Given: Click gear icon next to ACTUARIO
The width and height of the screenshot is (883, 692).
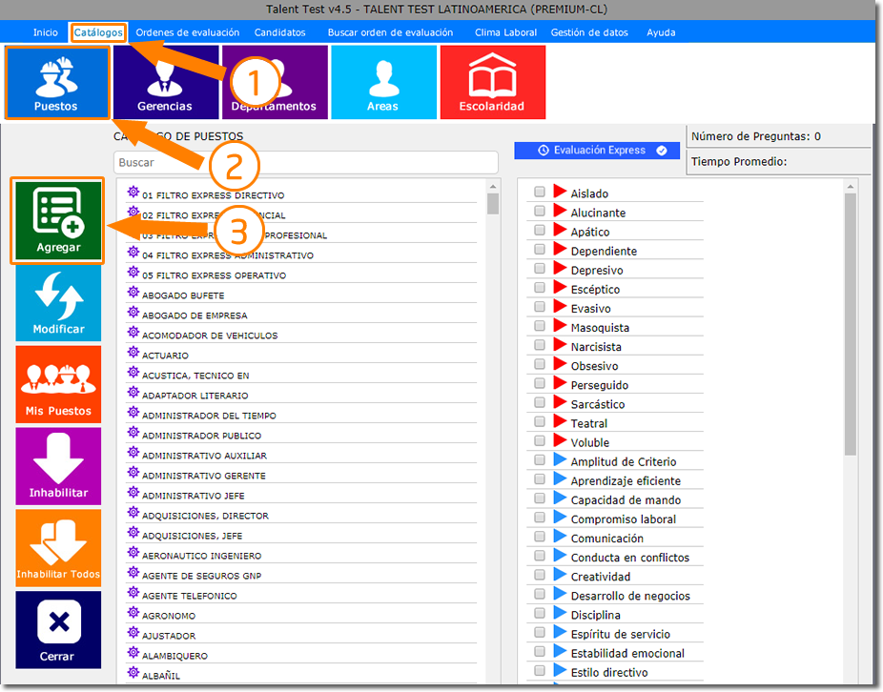Looking at the screenshot, I should 133,353.
